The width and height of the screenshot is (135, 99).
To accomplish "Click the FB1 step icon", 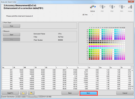I will tap(102, 7).
